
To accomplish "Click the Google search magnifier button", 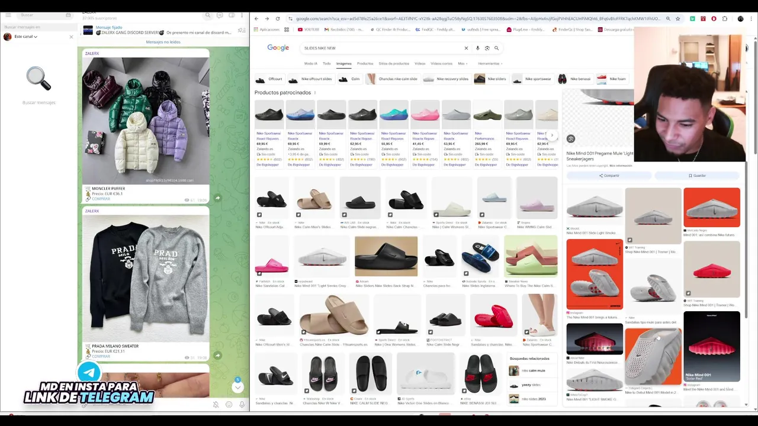I will pos(496,48).
